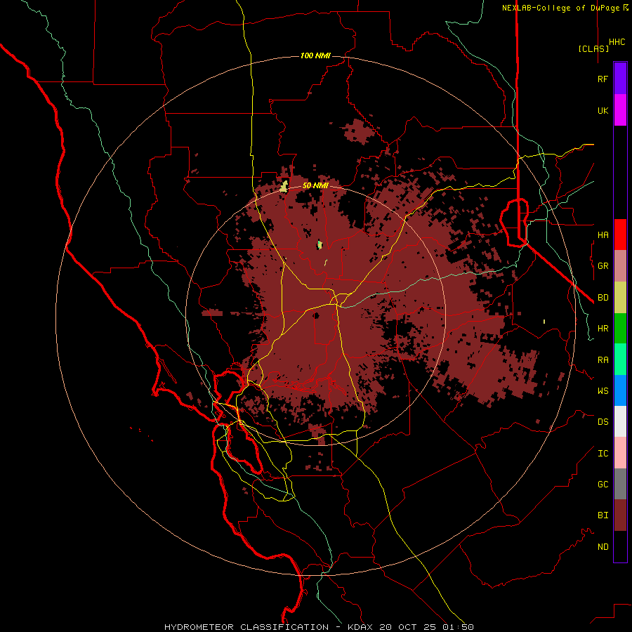
Task: Click the 'HA' legend label
Action: coord(603,235)
